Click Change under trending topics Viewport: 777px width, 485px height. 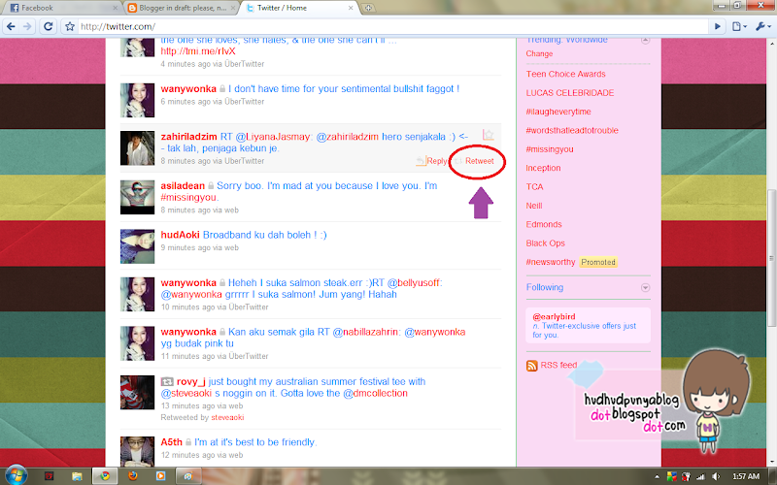pos(539,53)
